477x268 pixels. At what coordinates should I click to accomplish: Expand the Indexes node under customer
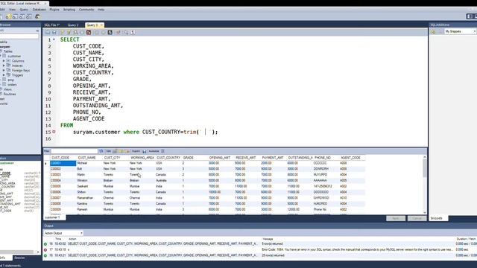tap(4, 66)
